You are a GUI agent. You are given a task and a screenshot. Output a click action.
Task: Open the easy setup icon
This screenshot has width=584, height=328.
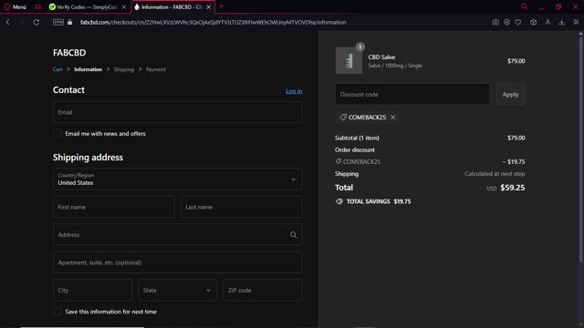pyautogui.click(x=576, y=22)
